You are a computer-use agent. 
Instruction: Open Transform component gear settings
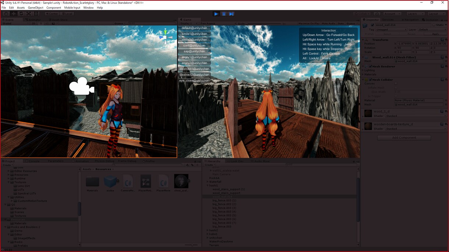click(446, 40)
